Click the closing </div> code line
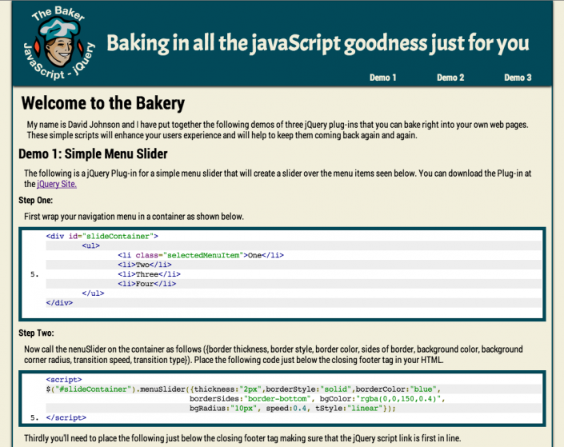 point(59,303)
